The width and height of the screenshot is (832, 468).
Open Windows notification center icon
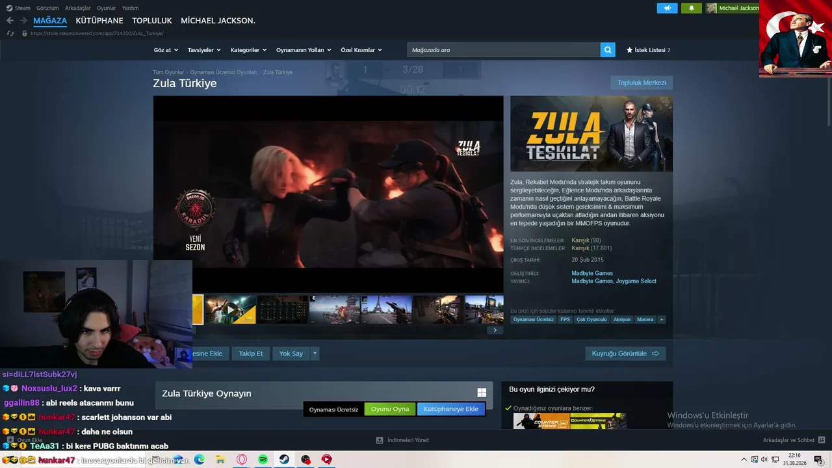pos(818,460)
